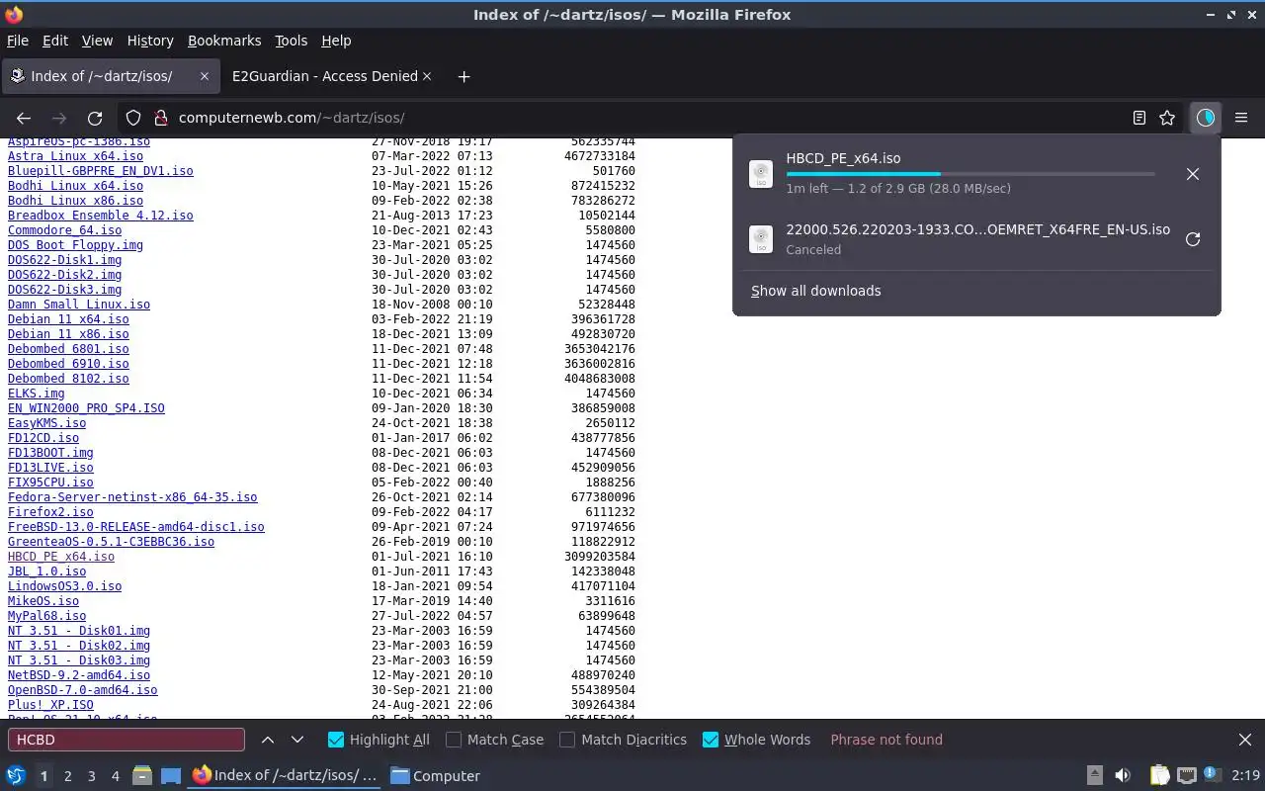
Task: Click the find bar search field
Action: (x=126, y=740)
